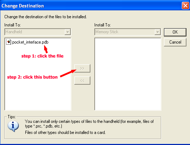Click the Install To label above Handheld
The height and width of the screenshot is (145, 190).
(12, 25)
